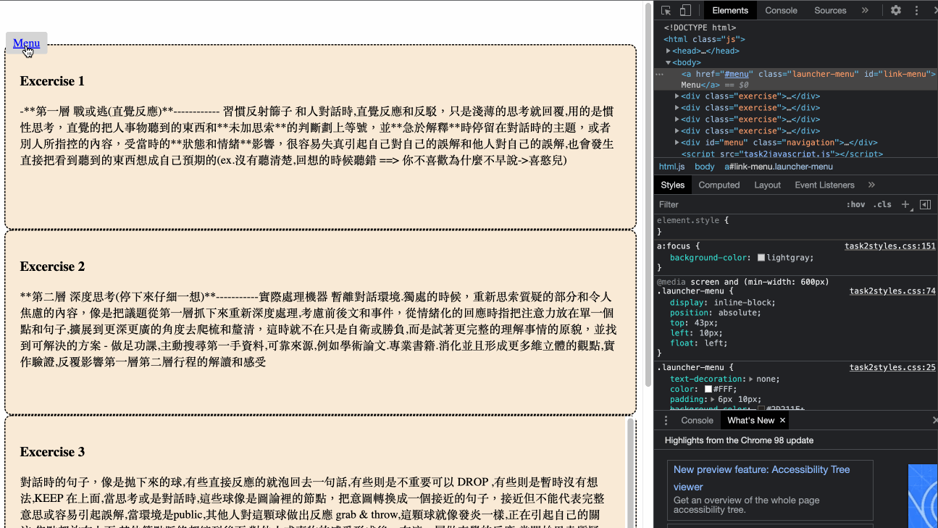Select the script task2javascript.js node
938x528 pixels.
click(782, 154)
